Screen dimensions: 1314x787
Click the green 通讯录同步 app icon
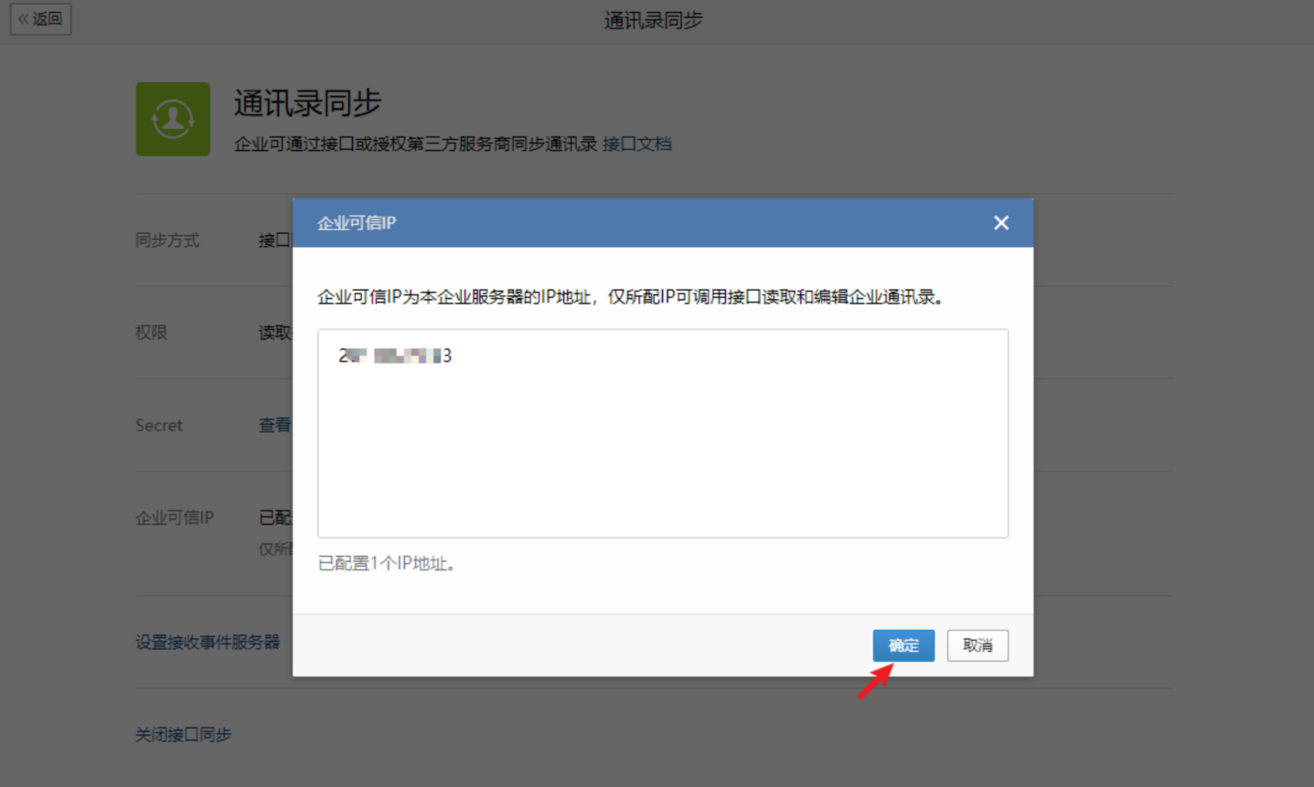[173, 119]
